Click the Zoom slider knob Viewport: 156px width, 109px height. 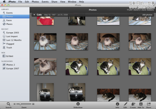20,104
